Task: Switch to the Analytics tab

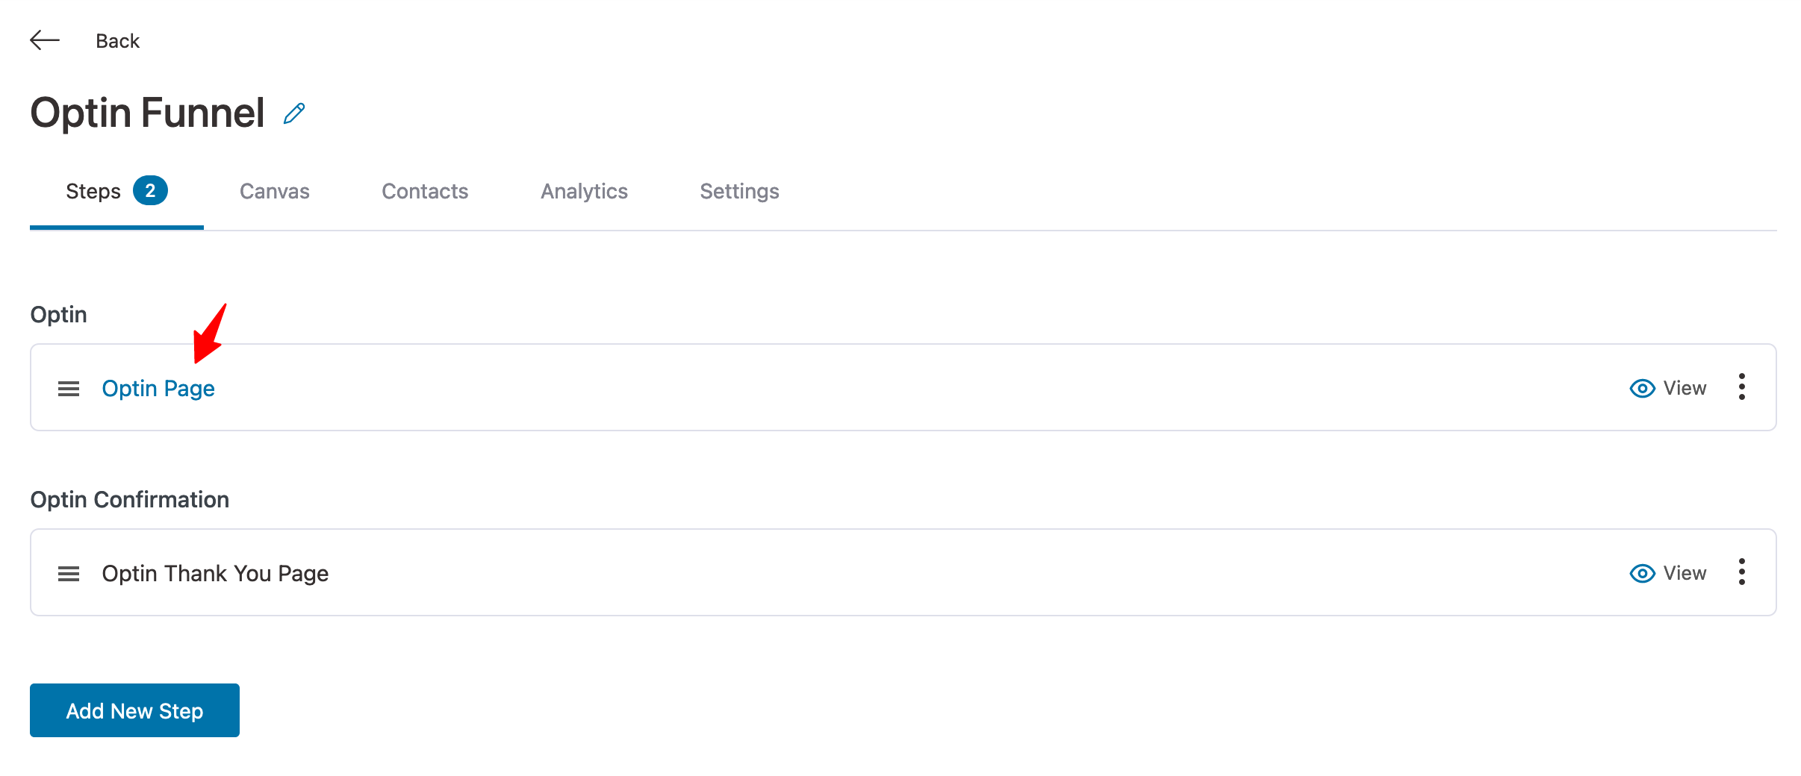Action: pos(584,191)
